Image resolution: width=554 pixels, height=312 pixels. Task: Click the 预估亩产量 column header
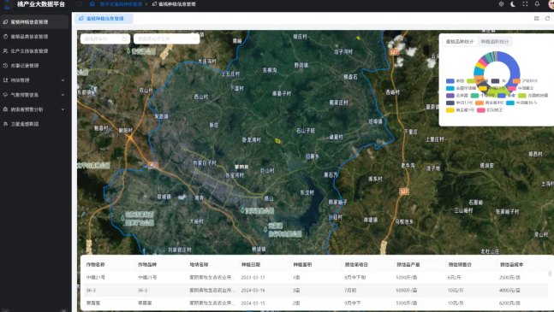tap(408, 264)
